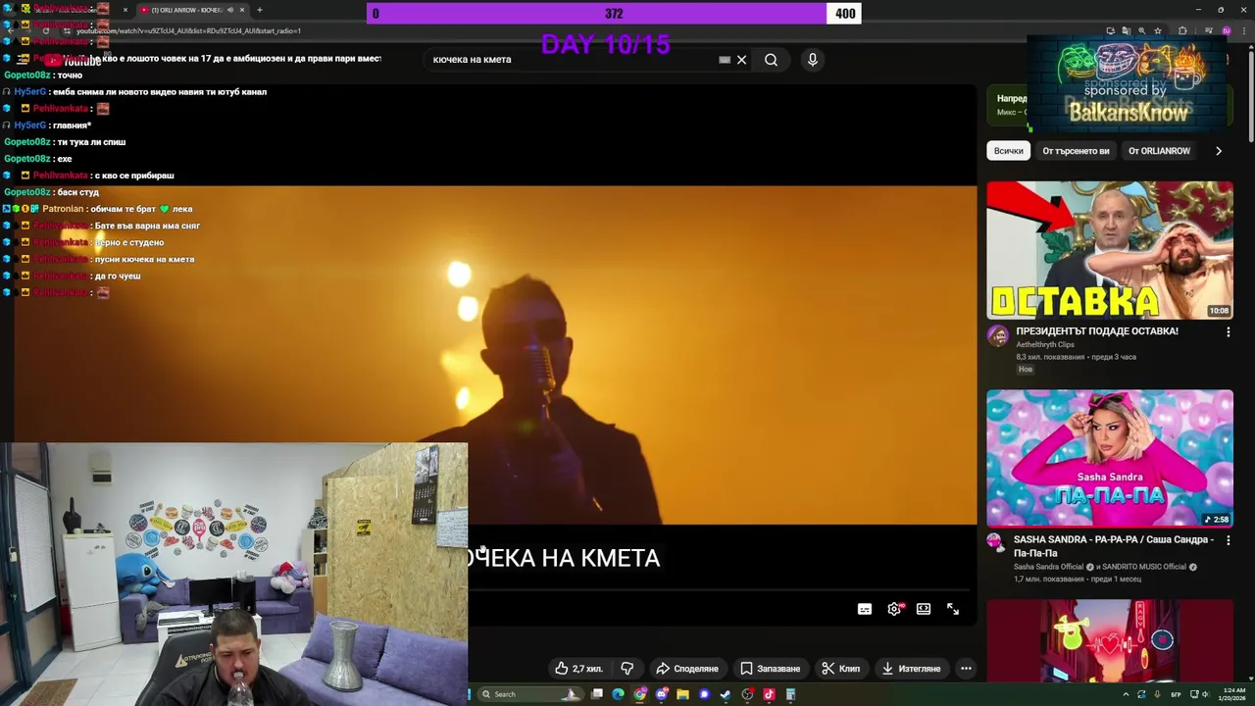Visit the Sasha Sandra Official channel avatar
Viewport: 1255px width, 706px height.
(995, 541)
